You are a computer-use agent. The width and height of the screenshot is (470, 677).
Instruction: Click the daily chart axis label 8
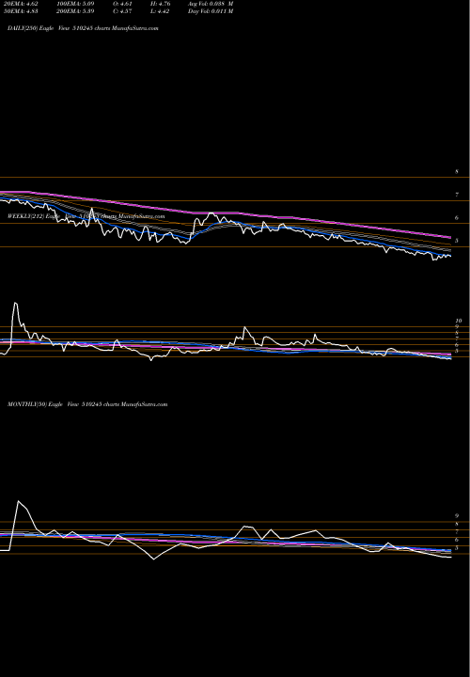457,172
